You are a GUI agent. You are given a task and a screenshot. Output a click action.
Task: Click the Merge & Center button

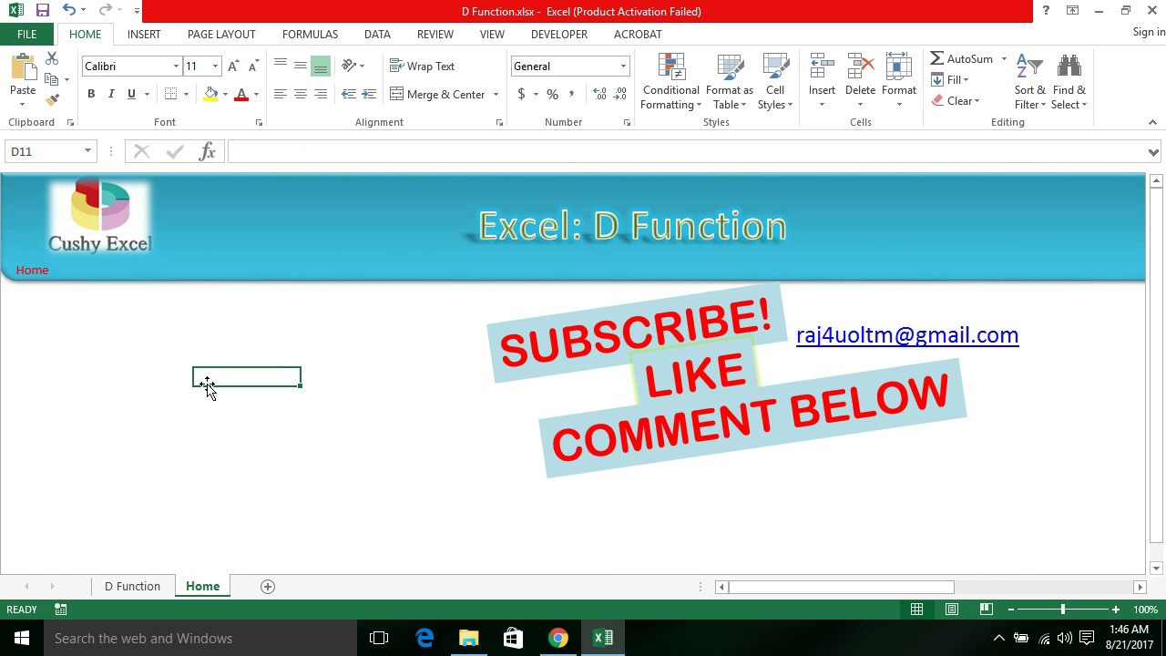(x=438, y=94)
